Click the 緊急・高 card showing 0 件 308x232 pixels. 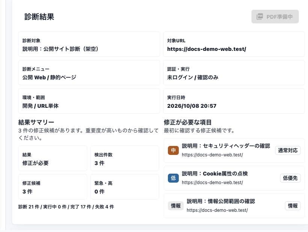(x=125, y=187)
